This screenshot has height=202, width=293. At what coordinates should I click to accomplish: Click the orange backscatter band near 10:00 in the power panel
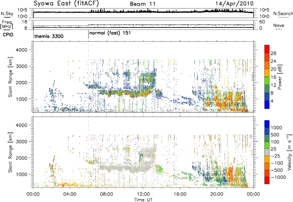[125, 93]
